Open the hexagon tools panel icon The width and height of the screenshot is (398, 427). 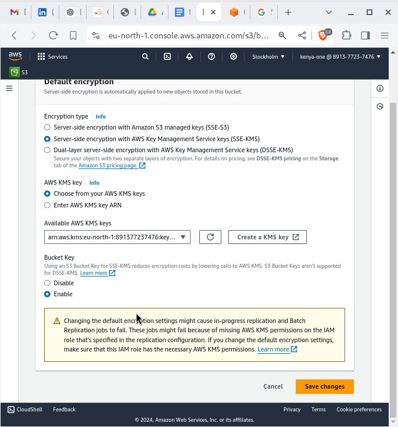click(380, 106)
